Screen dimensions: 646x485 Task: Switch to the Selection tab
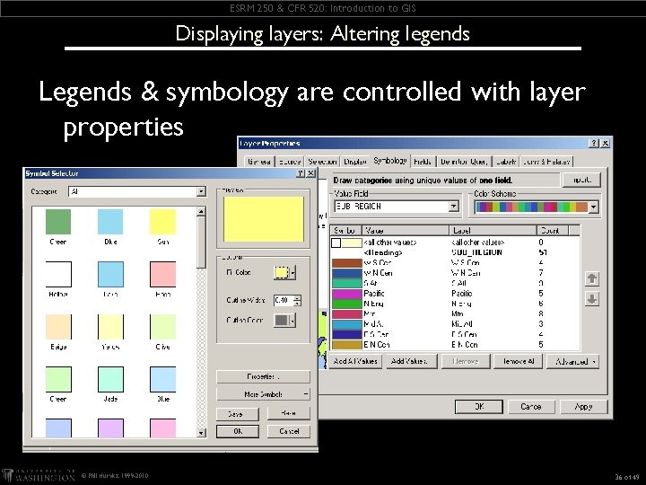pyautogui.click(x=322, y=162)
